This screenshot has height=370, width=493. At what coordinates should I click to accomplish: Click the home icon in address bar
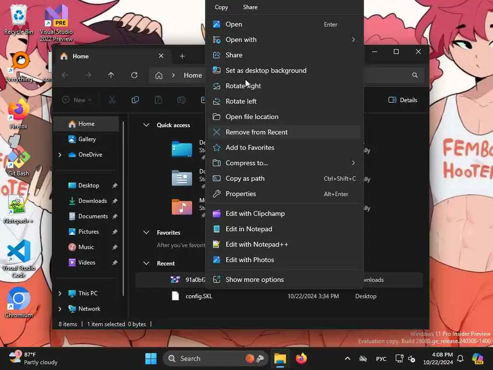[x=159, y=75]
